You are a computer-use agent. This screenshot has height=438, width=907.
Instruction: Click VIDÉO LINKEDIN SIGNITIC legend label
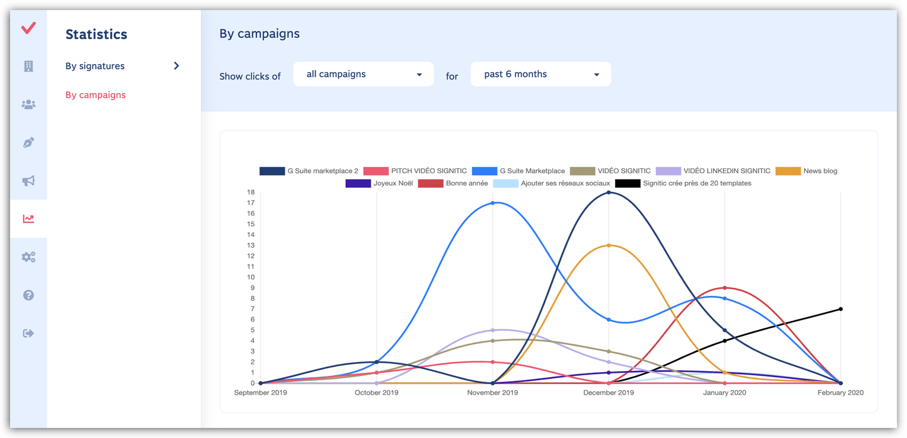point(727,171)
